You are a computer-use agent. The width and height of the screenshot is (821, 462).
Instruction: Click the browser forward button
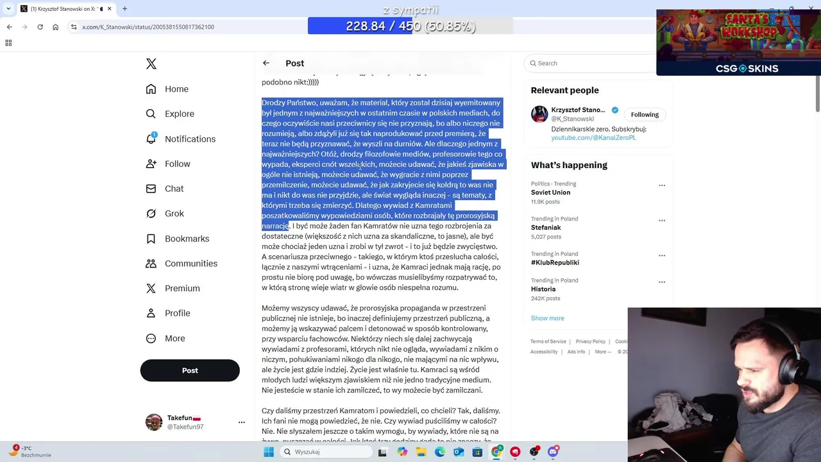pos(25,27)
